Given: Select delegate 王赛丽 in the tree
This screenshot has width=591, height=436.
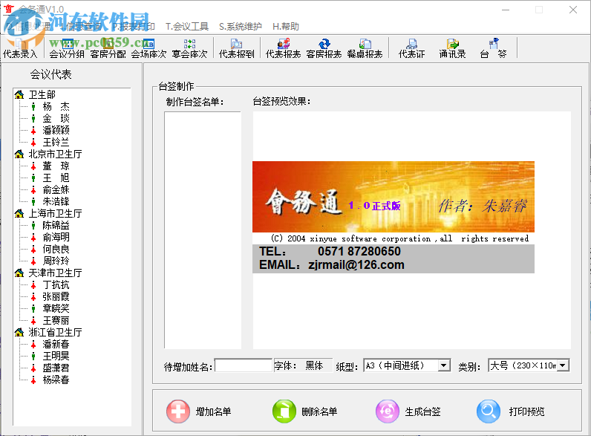Looking at the screenshot, I should point(56,321).
